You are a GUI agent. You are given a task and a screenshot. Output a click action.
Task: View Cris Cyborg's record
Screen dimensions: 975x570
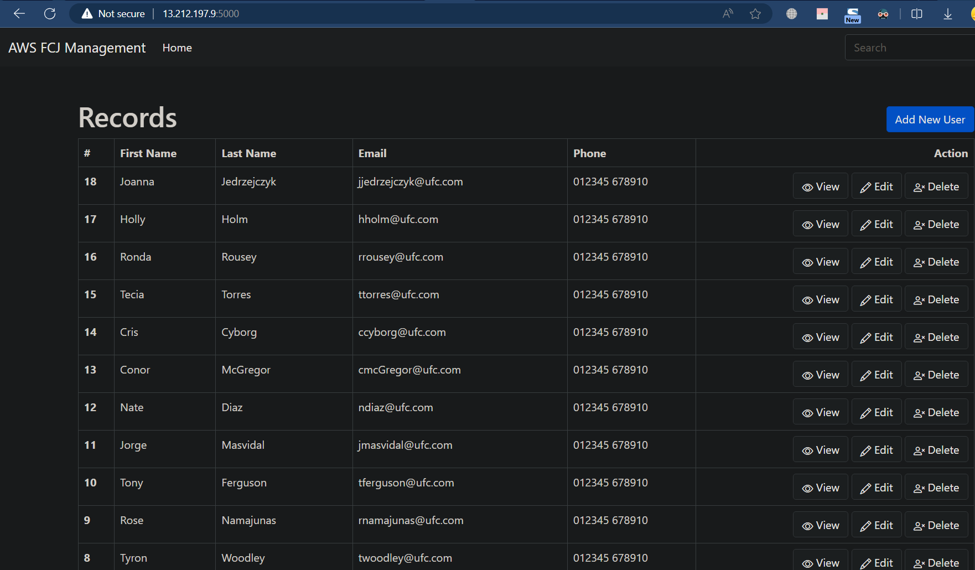(821, 337)
